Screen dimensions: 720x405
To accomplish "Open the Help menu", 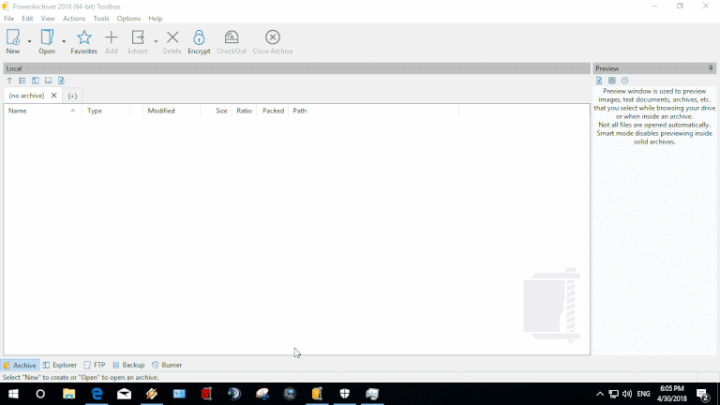I will tap(156, 19).
